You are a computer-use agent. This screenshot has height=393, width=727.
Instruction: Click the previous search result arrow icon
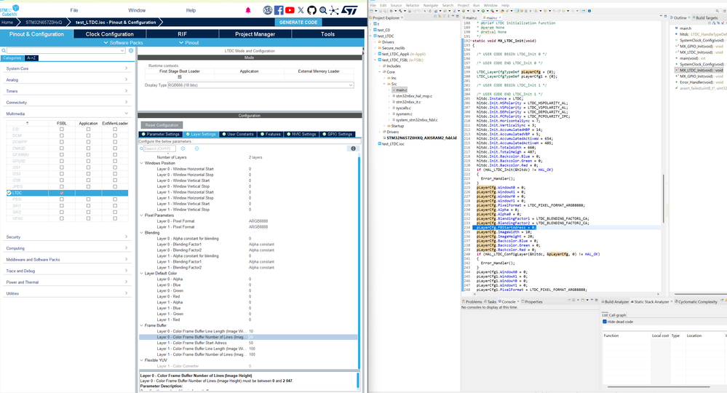[183, 148]
